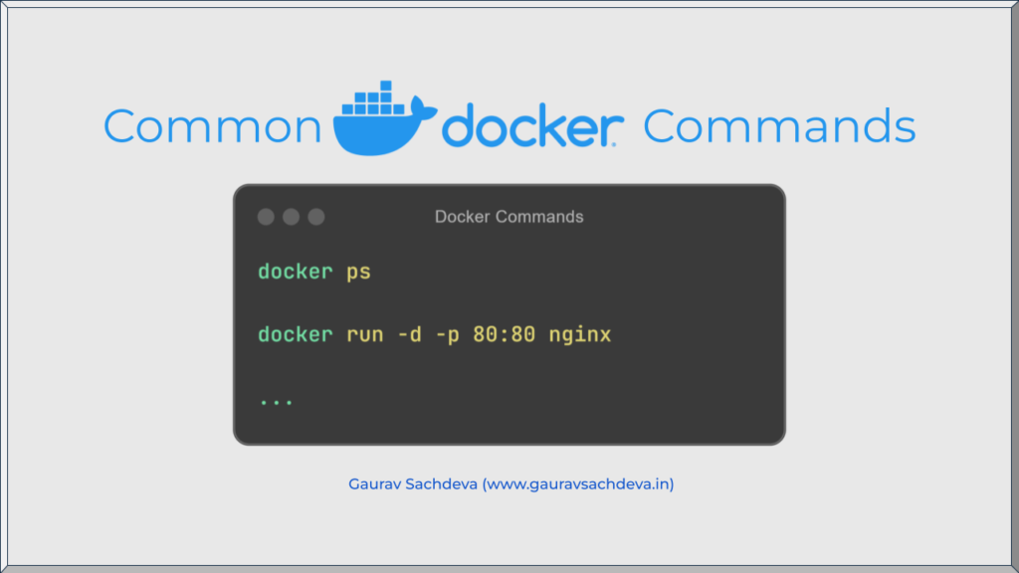
Task: Click the blue docker wordmark text
Action: [533, 124]
